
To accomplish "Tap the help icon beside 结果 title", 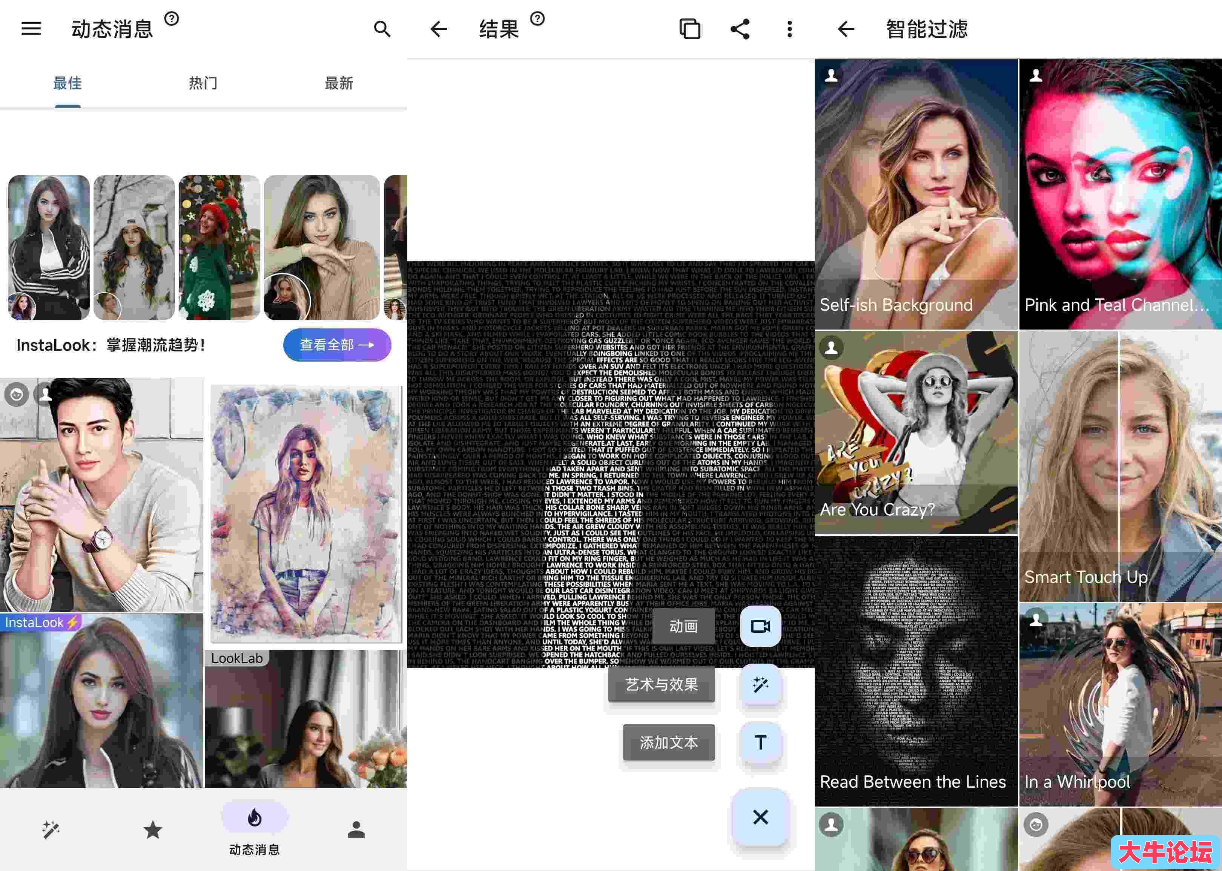I will pyautogui.click(x=537, y=19).
